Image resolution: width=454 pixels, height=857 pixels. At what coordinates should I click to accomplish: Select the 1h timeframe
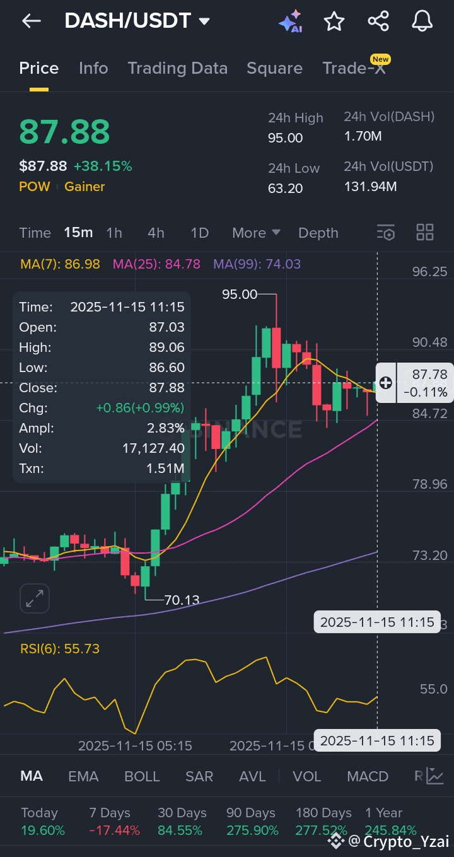coord(114,233)
